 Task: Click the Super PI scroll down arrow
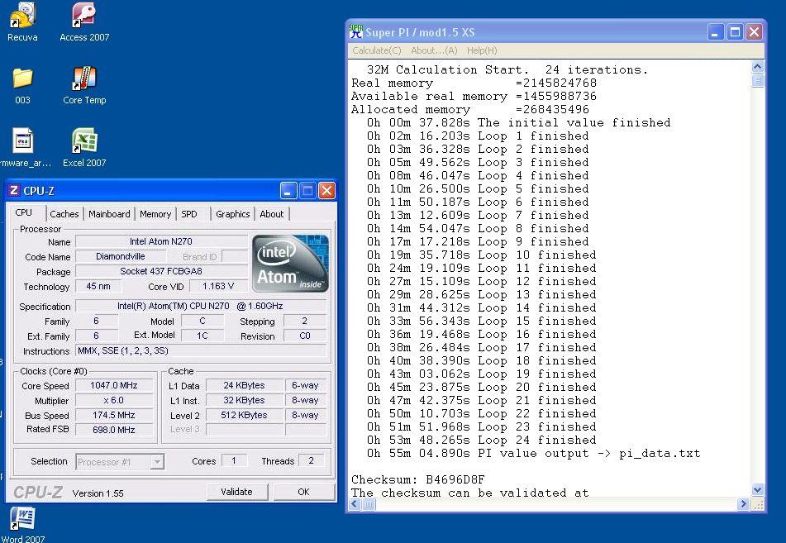(x=758, y=490)
